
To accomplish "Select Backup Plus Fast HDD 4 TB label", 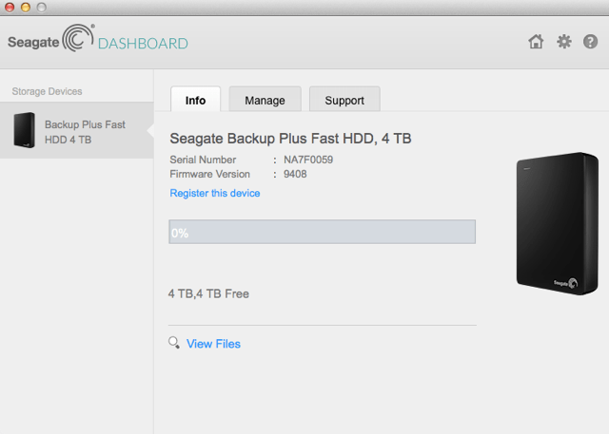I will pyautogui.click(x=85, y=132).
